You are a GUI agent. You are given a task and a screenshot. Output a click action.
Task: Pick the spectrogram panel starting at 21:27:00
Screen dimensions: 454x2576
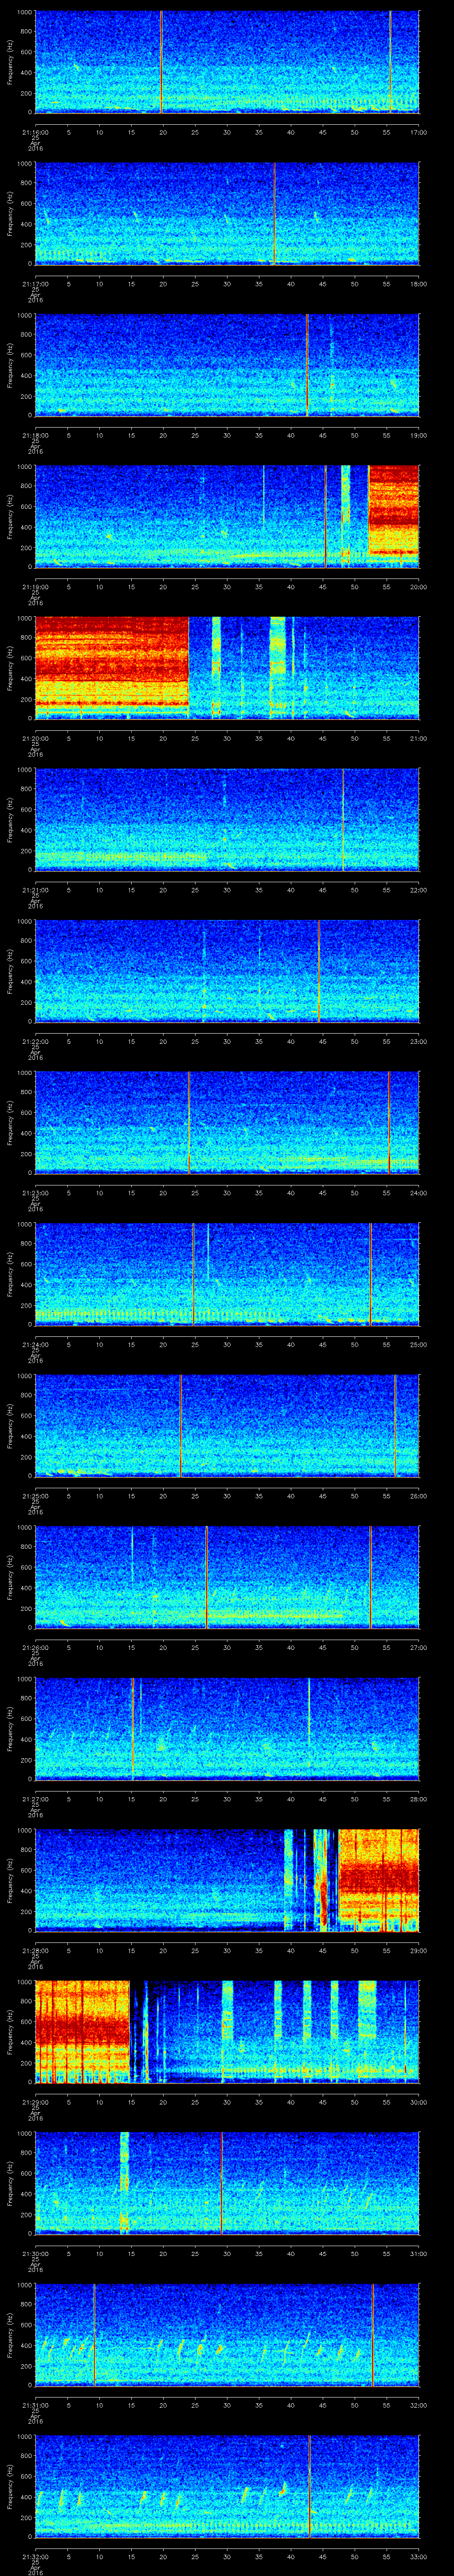point(227,1728)
